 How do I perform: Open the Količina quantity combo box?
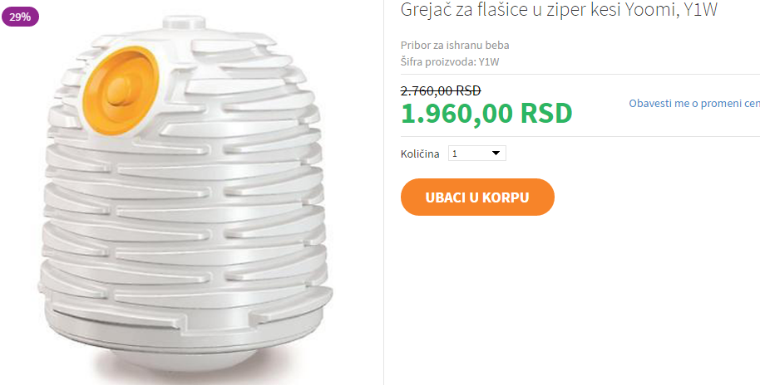coord(477,154)
